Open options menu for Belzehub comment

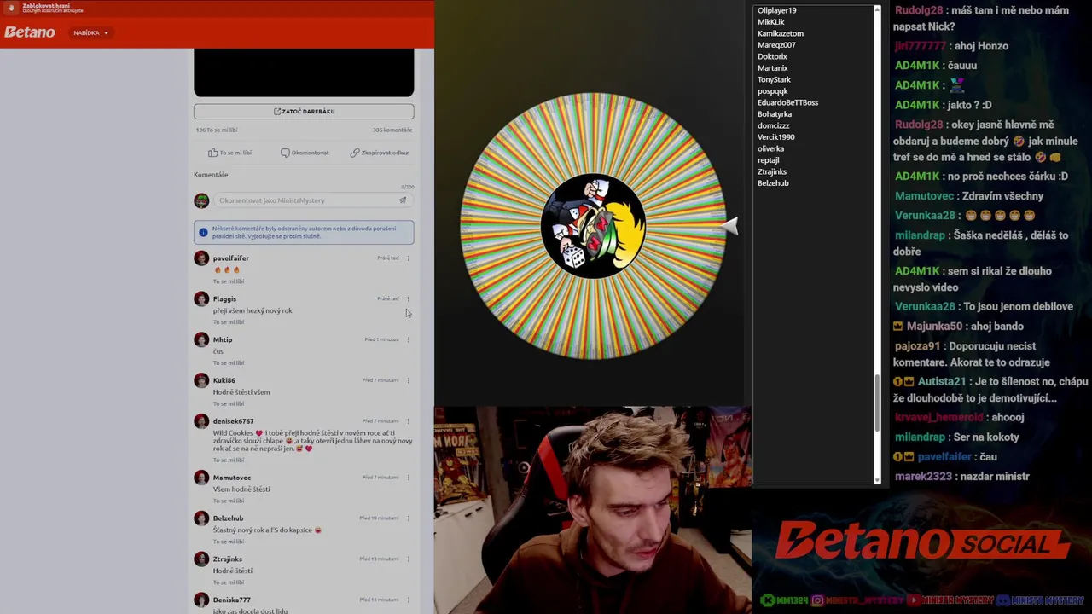[x=408, y=518]
